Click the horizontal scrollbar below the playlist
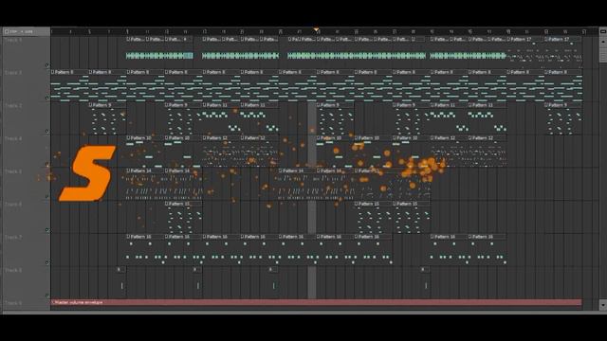This screenshot has height=341, width=607. click(x=300, y=312)
